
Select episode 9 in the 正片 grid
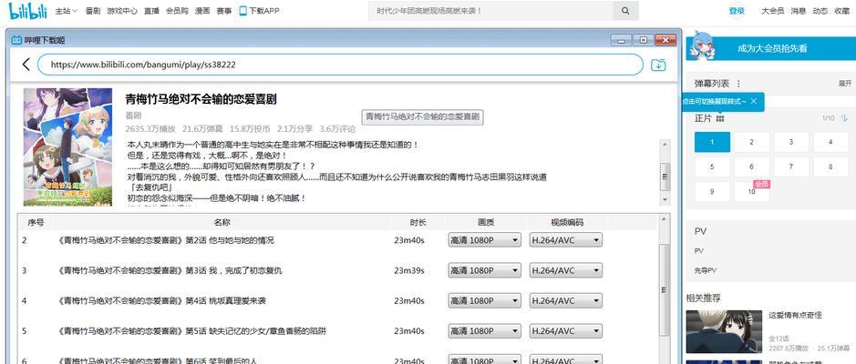click(x=712, y=192)
